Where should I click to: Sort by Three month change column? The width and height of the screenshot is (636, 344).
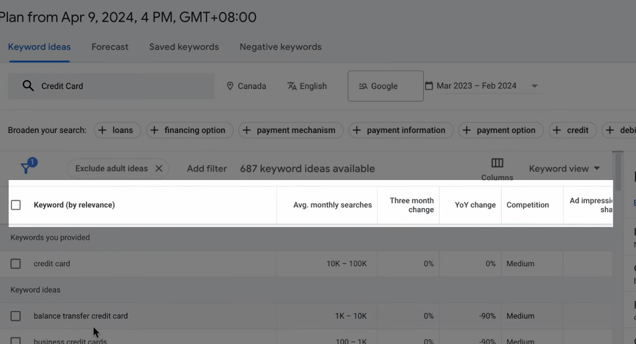click(411, 205)
